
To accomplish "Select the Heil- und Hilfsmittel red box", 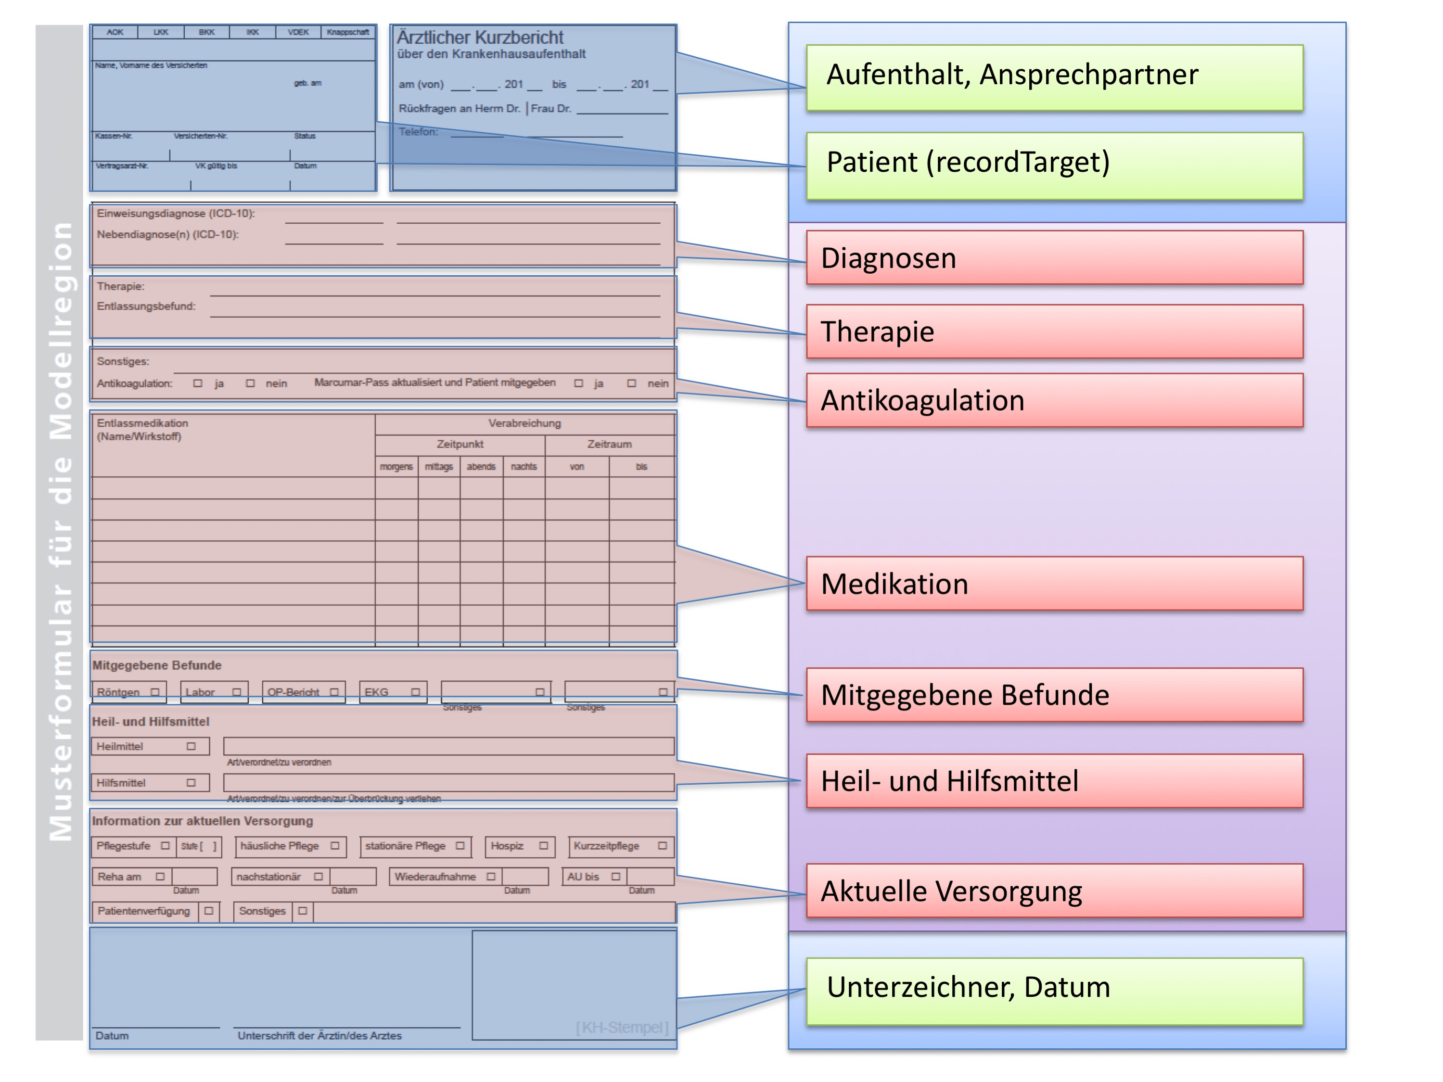I will (1054, 781).
